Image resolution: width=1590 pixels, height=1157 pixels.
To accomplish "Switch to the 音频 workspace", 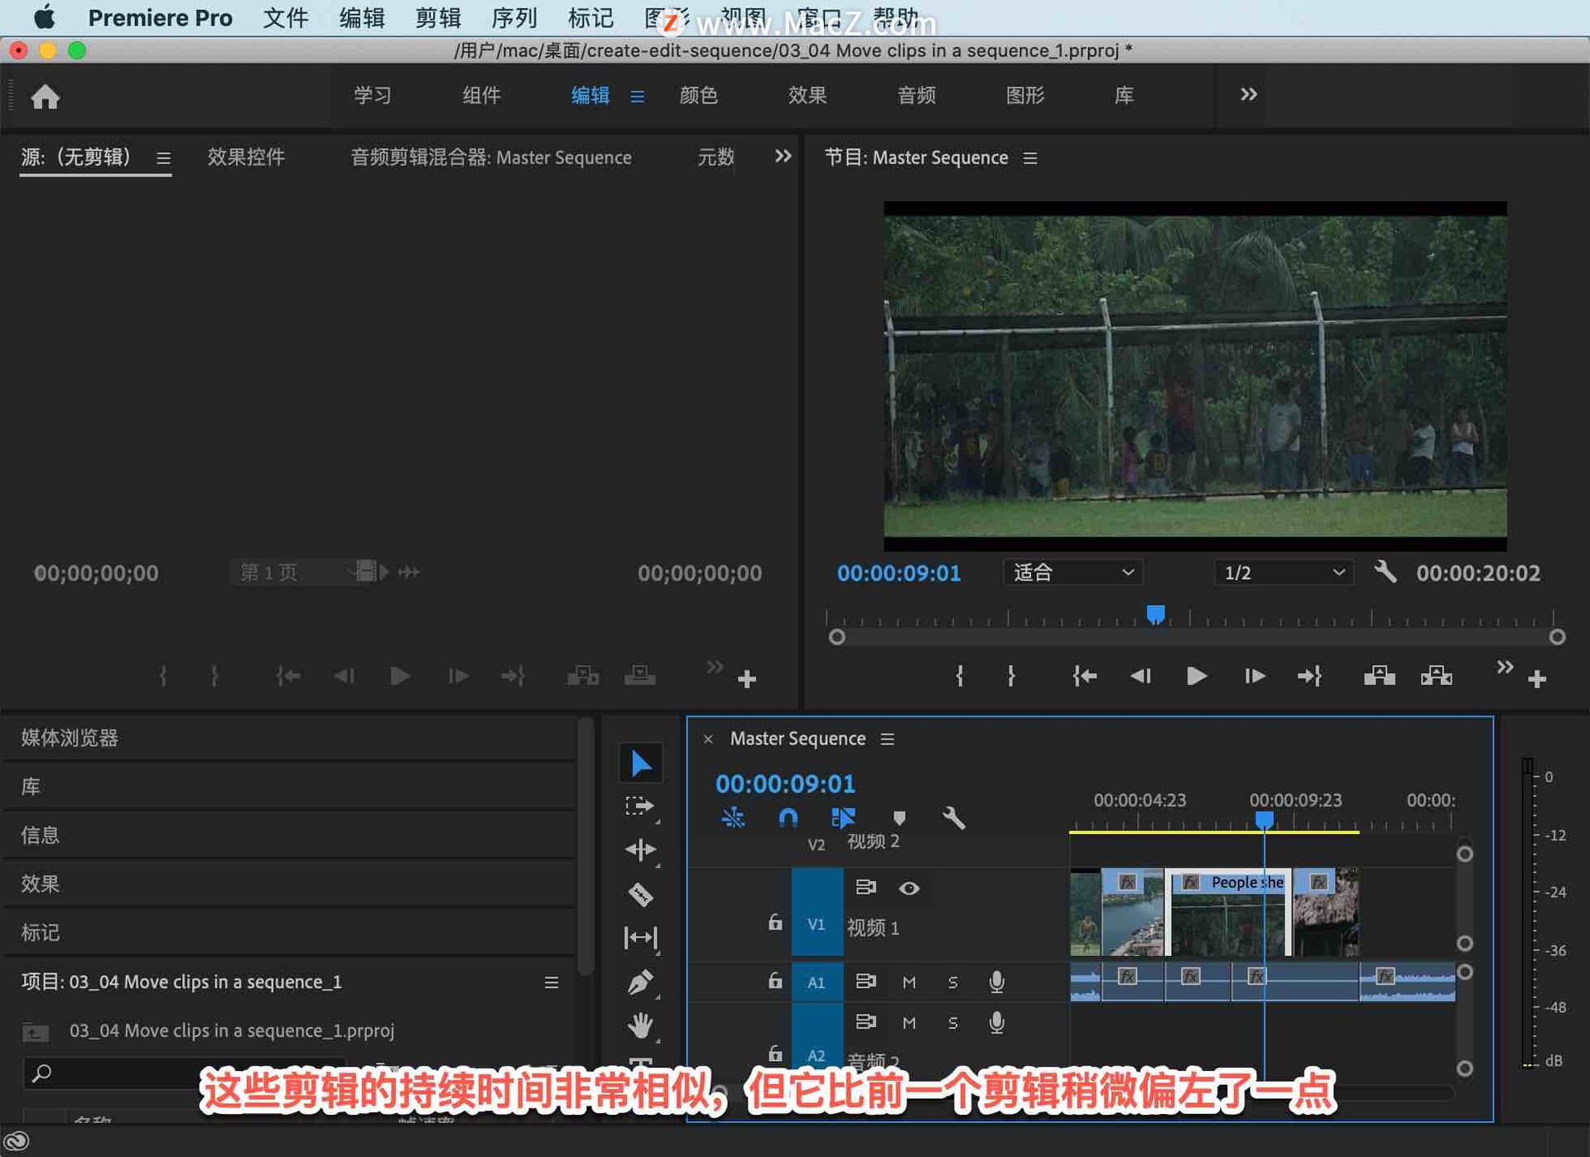I will tap(916, 95).
